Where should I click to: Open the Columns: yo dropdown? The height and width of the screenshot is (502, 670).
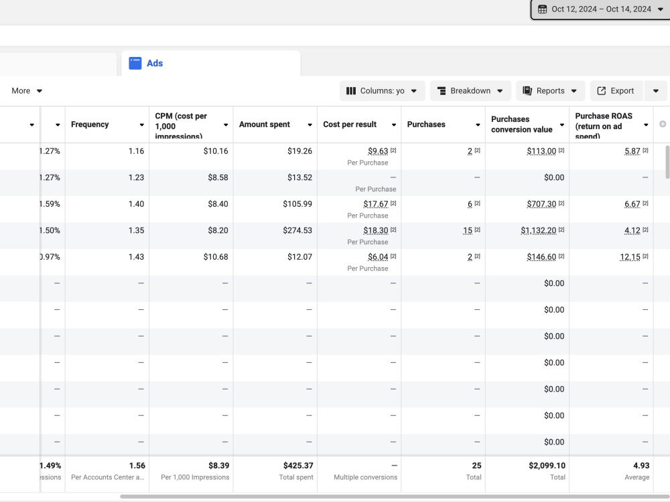(382, 91)
